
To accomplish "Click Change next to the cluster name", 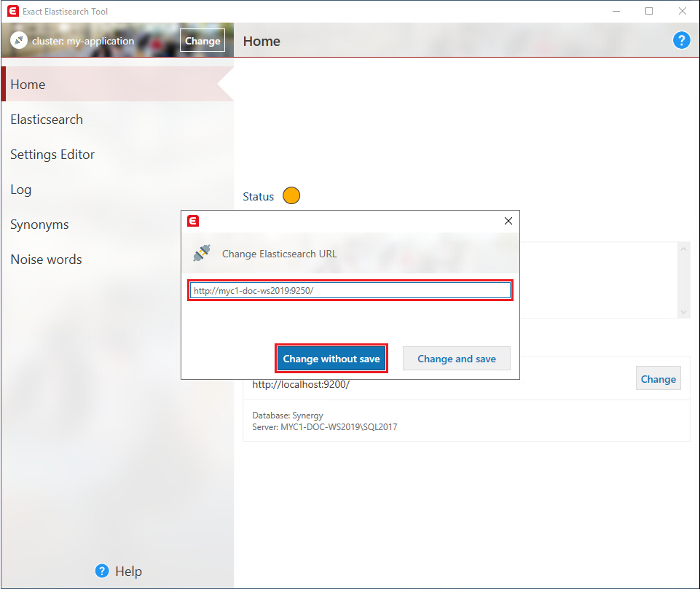I will [x=202, y=41].
